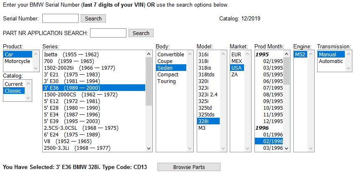Select M52 in the Engine list
The image size is (357, 174).
coord(300,55)
